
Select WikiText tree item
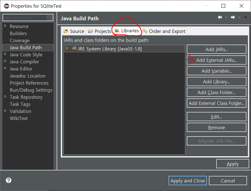coord(19,118)
